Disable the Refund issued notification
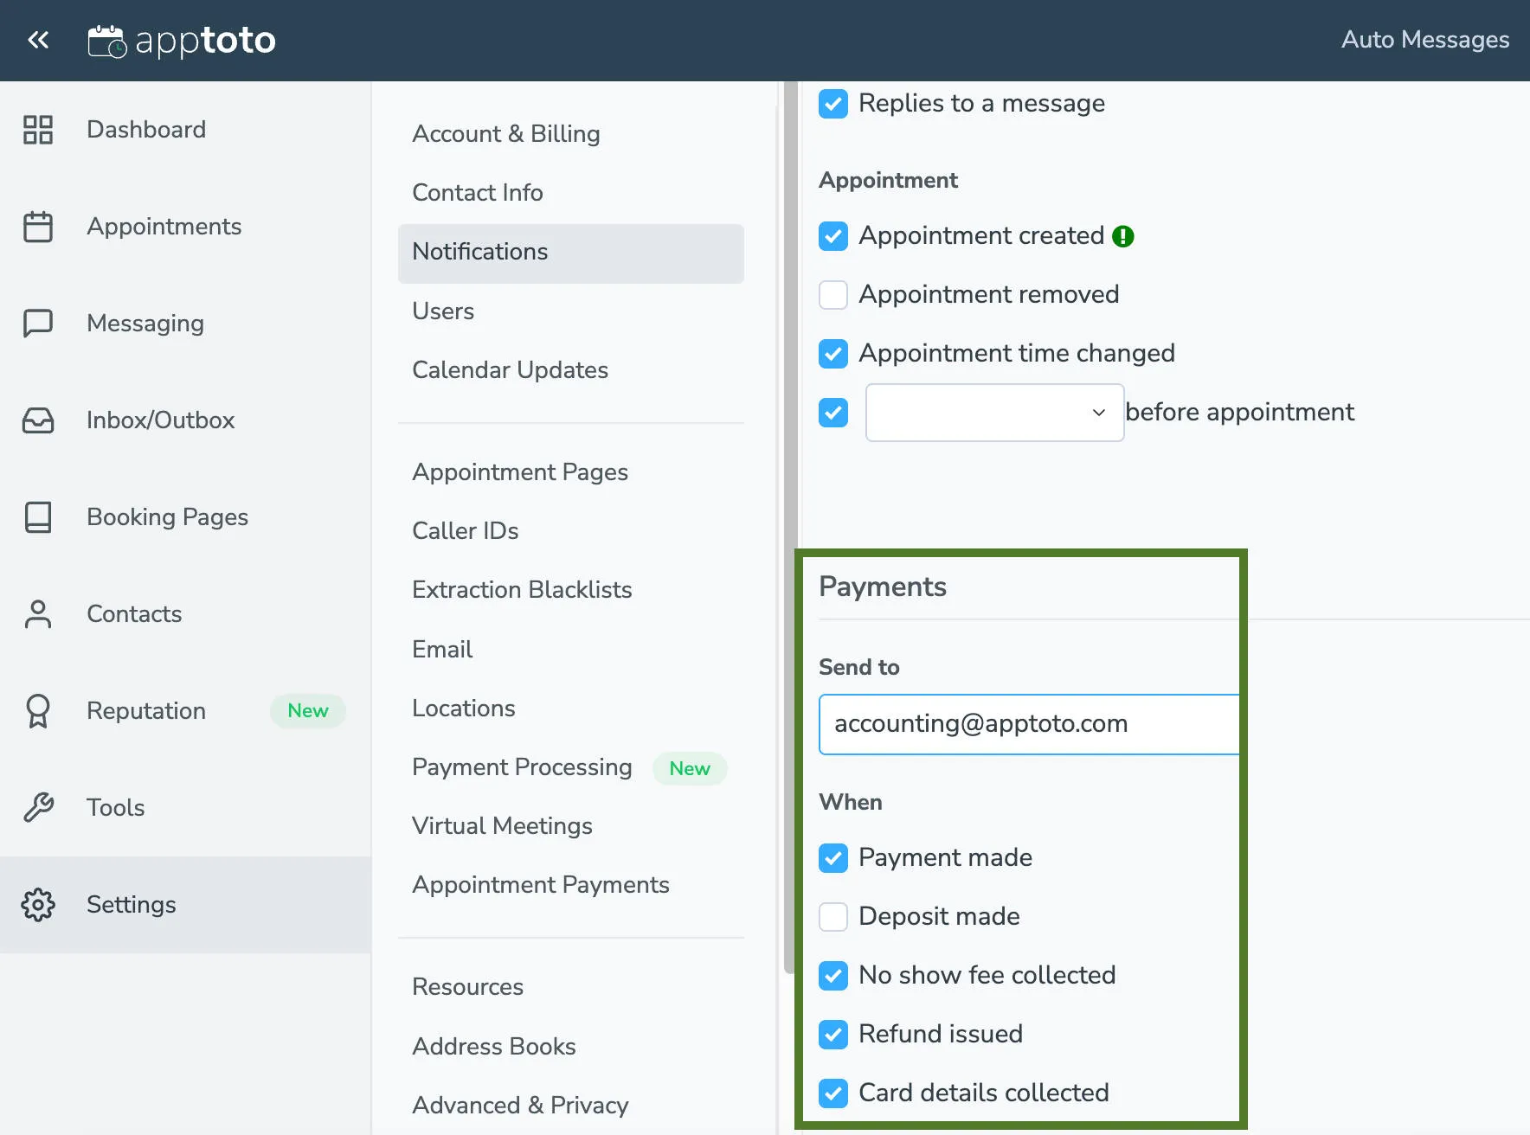 [x=832, y=1034]
